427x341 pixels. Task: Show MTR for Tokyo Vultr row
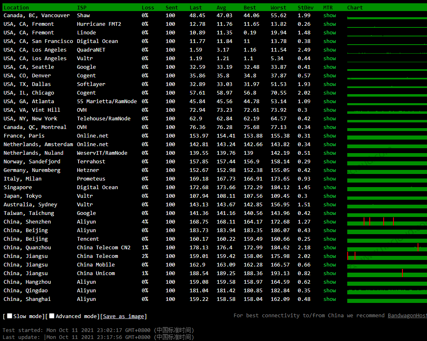pyautogui.click(x=330, y=196)
